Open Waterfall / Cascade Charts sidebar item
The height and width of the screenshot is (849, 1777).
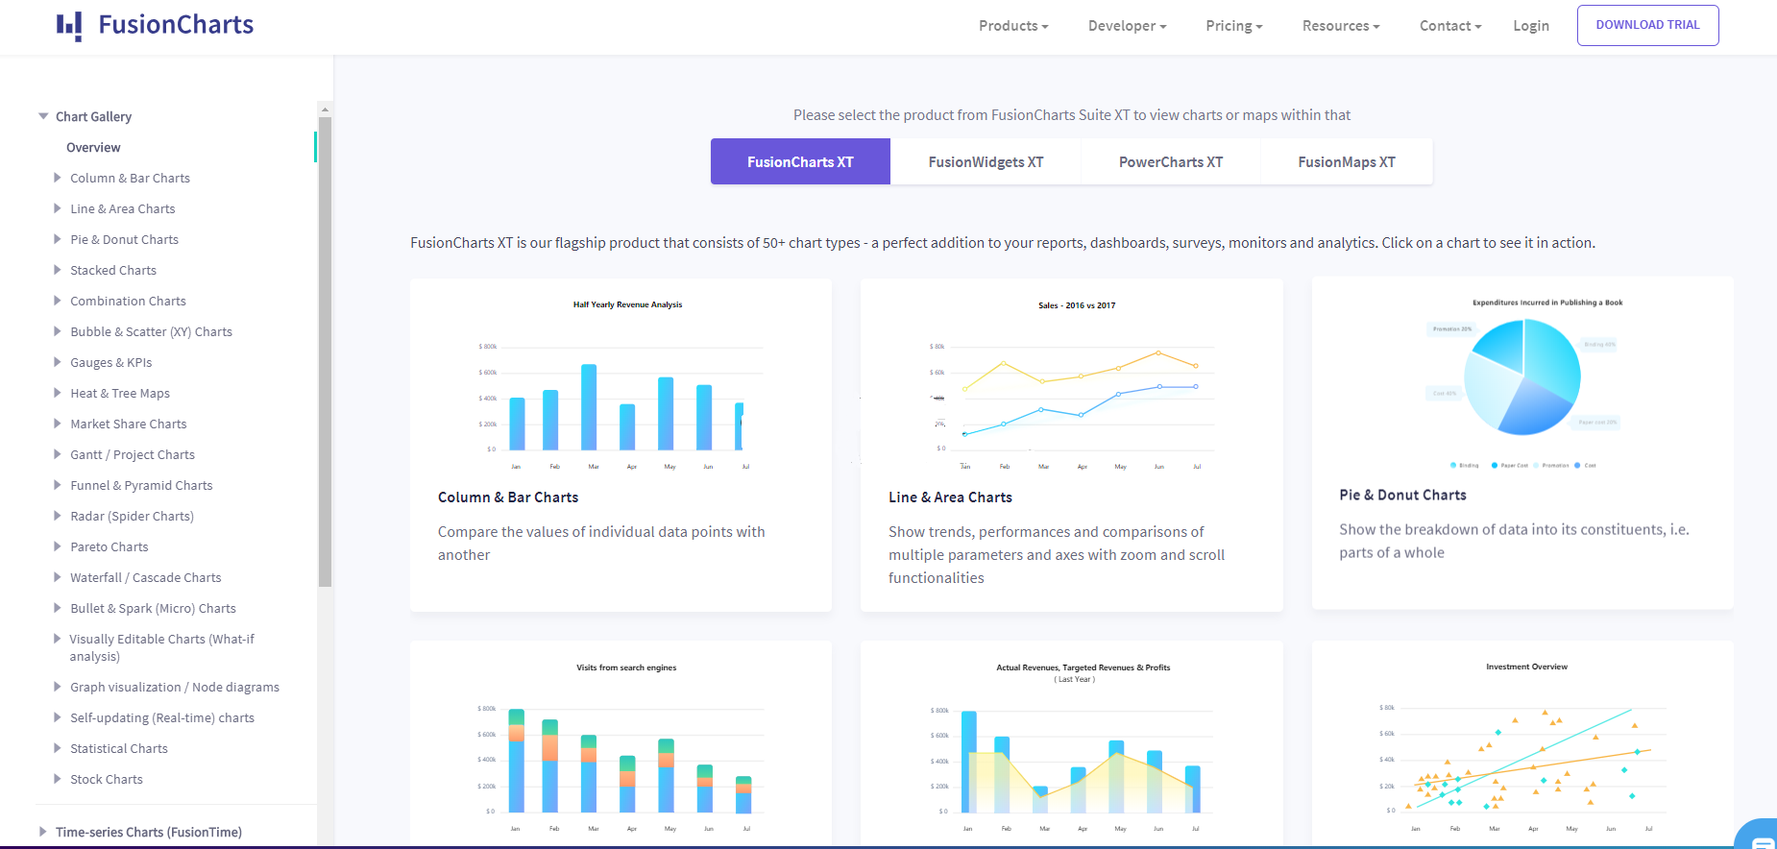(145, 577)
